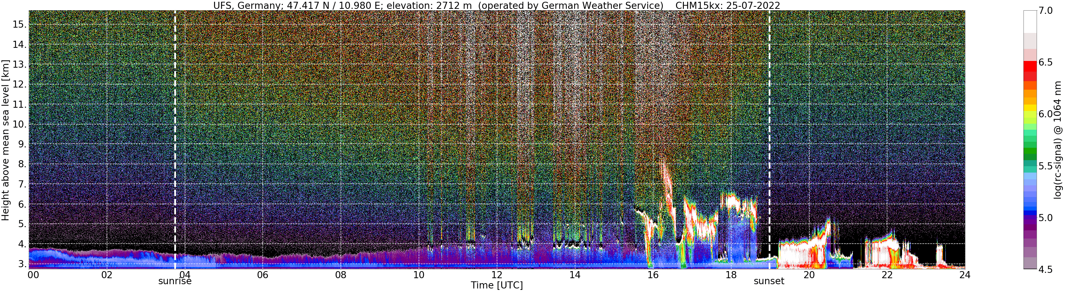The image size is (1065, 292).
Task: Click the y-axis tick label '9.'
Action: click(22, 144)
